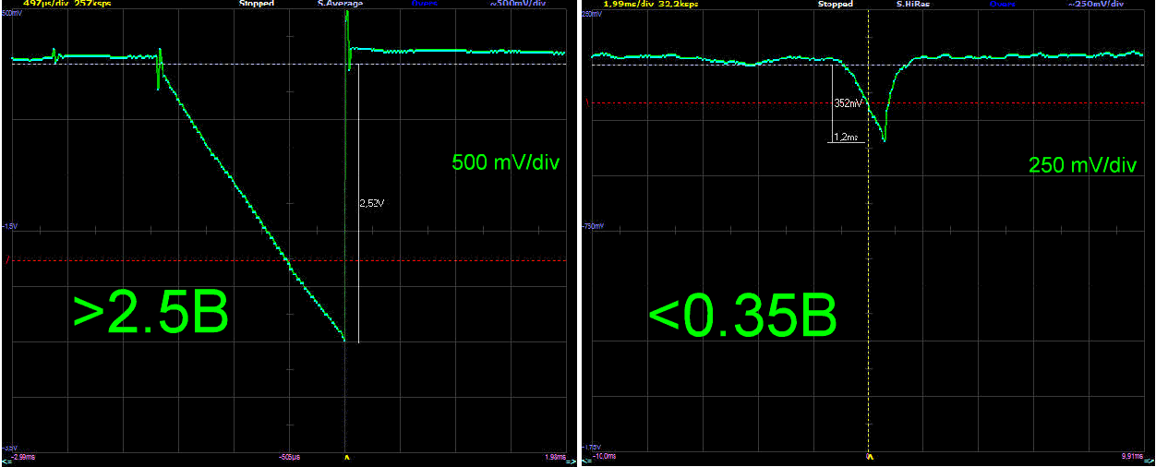The height and width of the screenshot is (467, 1156).
Task: Click the 352mV cursor measurement label
Action: [847, 104]
